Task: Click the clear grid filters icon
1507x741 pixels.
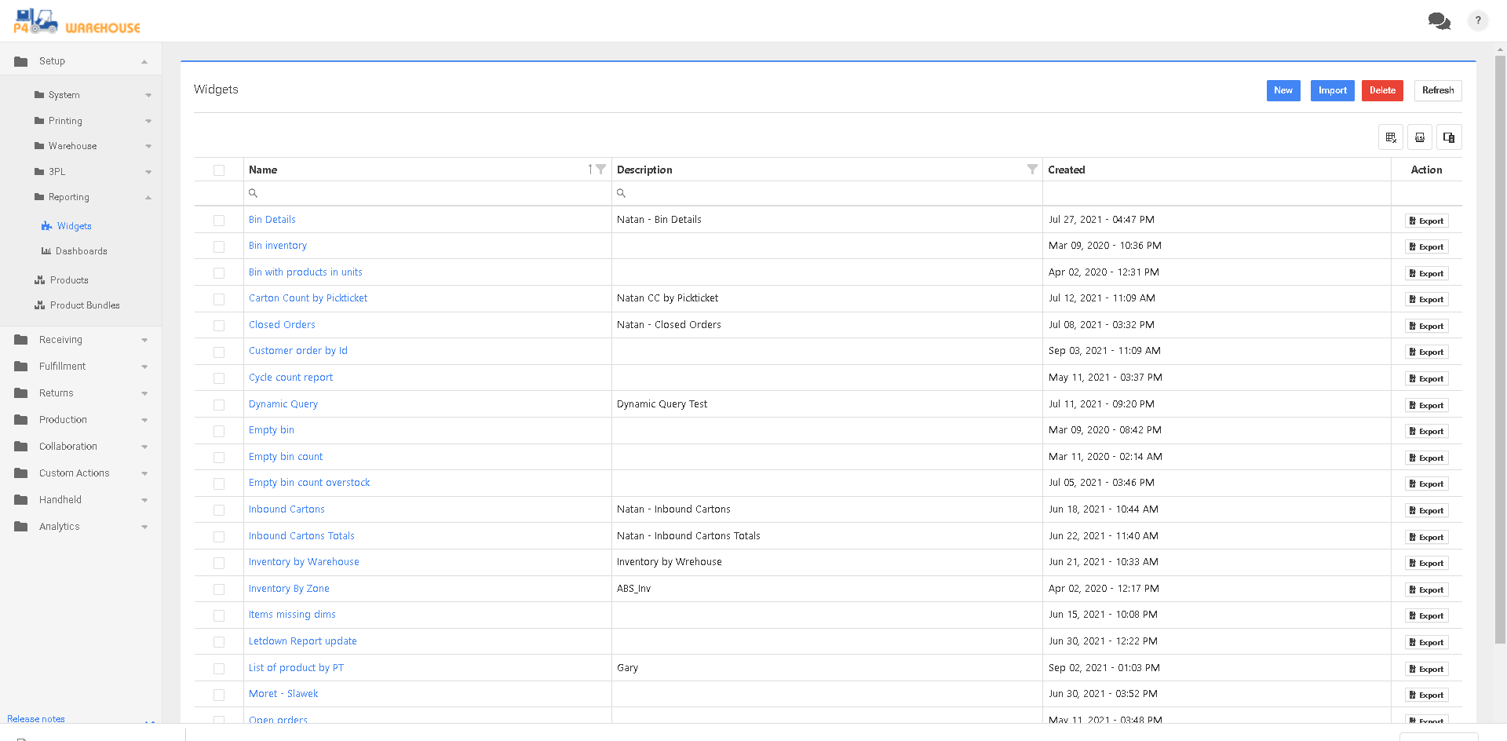Action: click(x=1390, y=137)
